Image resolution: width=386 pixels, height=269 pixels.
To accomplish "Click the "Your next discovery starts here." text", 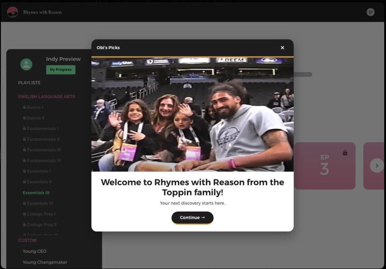I will [192, 203].
